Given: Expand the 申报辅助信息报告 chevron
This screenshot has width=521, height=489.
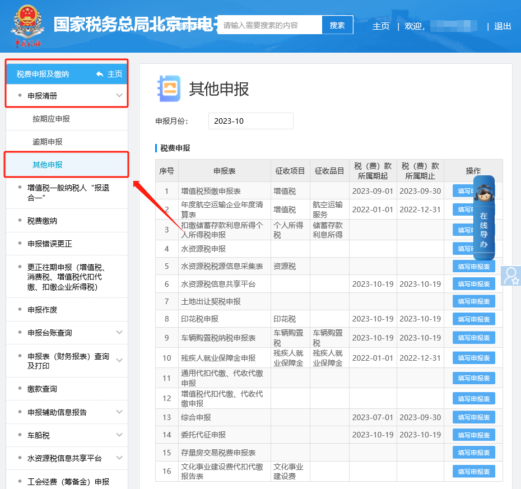Looking at the screenshot, I should click(119, 412).
